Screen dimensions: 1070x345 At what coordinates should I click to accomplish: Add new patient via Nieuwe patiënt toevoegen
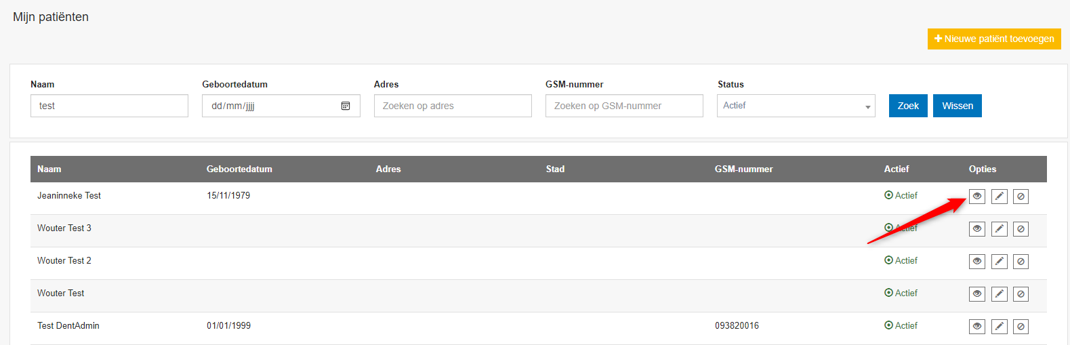(994, 39)
